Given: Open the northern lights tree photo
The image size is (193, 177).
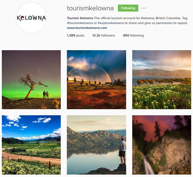Looking at the screenshot, I should click(31, 80).
